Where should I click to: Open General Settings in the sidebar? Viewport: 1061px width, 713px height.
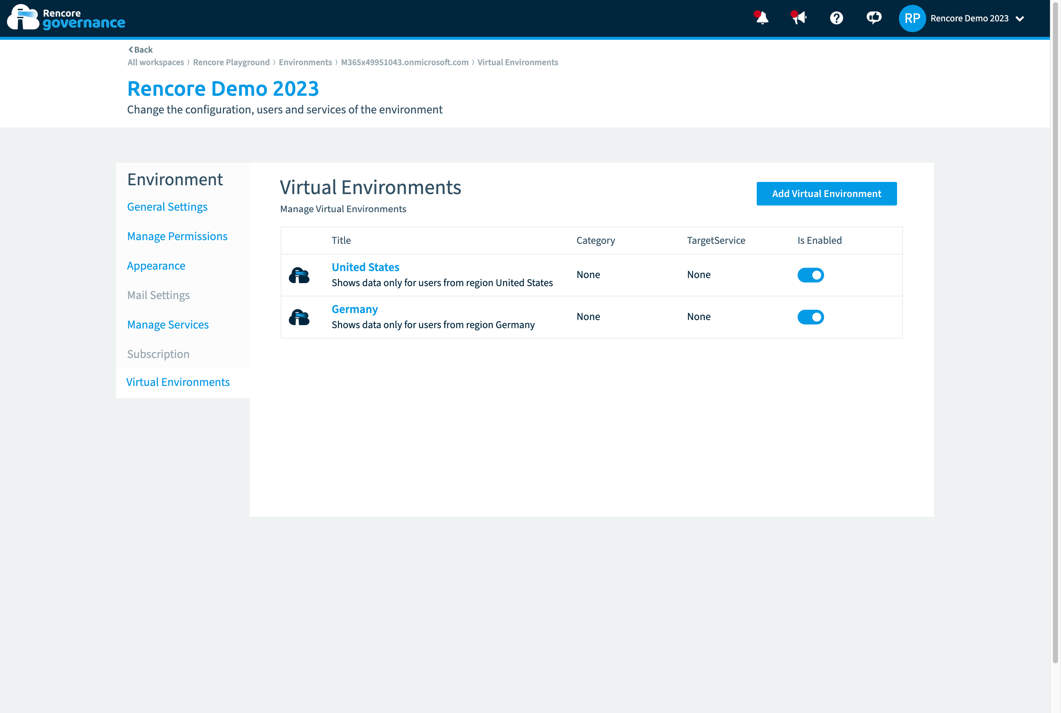tap(167, 207)
